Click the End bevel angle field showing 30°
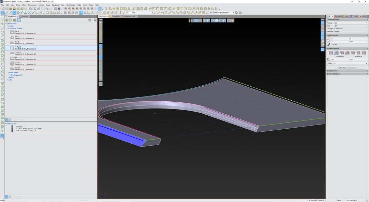Image resolution: width=369 pixels, height=202 pixels. [x=359, y=59]
